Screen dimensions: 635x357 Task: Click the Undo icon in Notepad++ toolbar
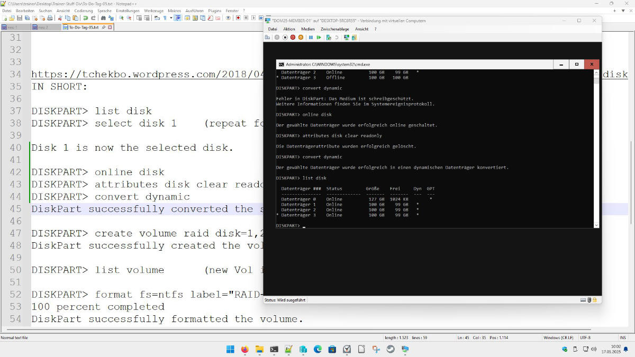pyautogui.click(x=85, y=17)
